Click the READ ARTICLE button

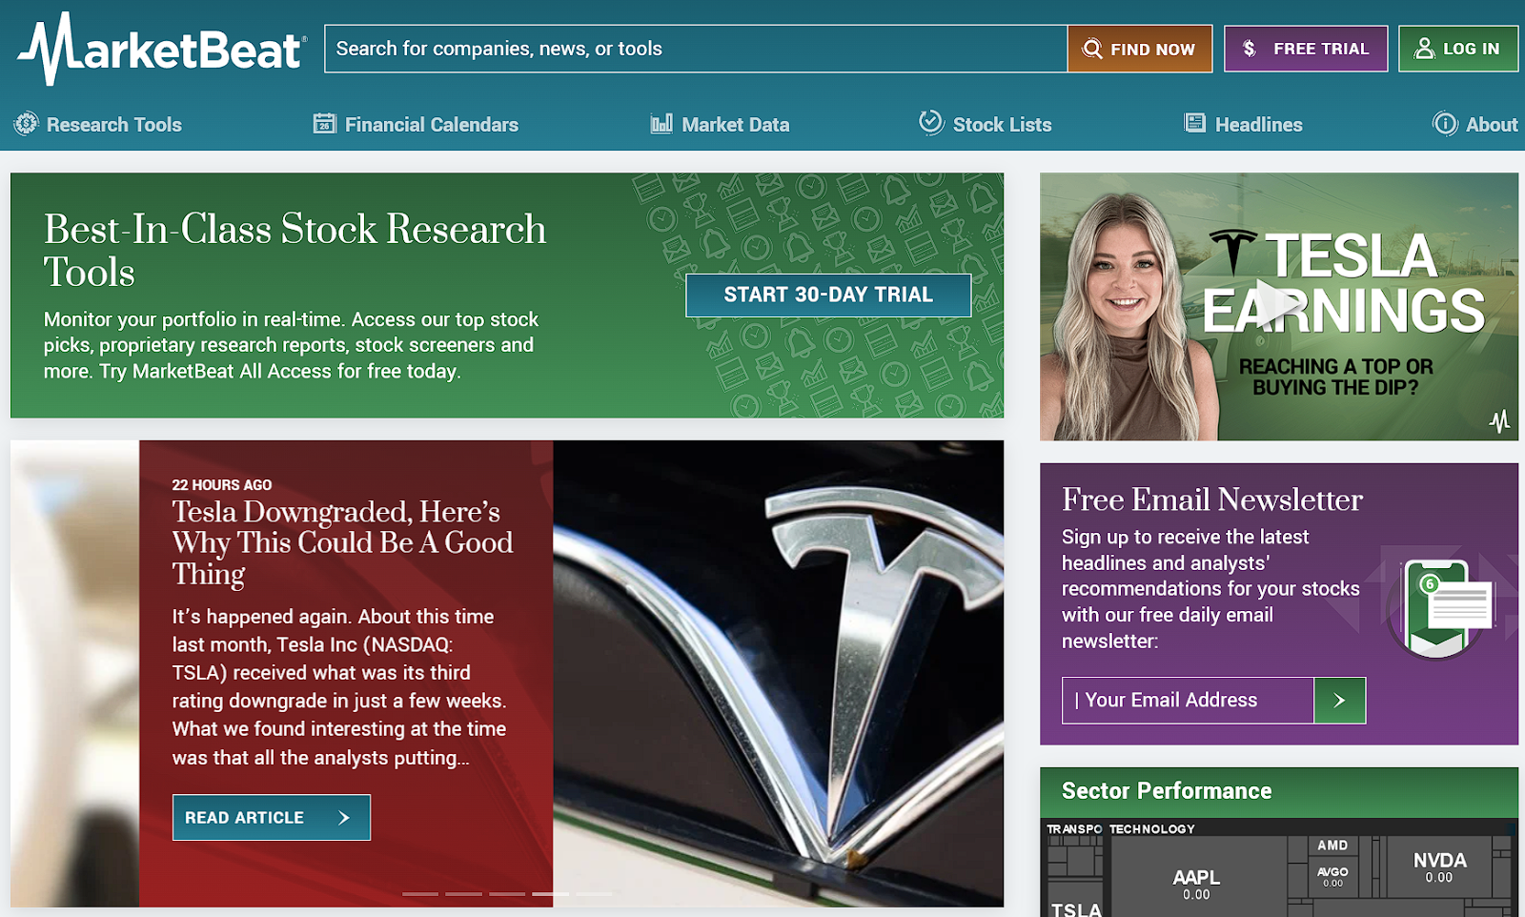272,818
